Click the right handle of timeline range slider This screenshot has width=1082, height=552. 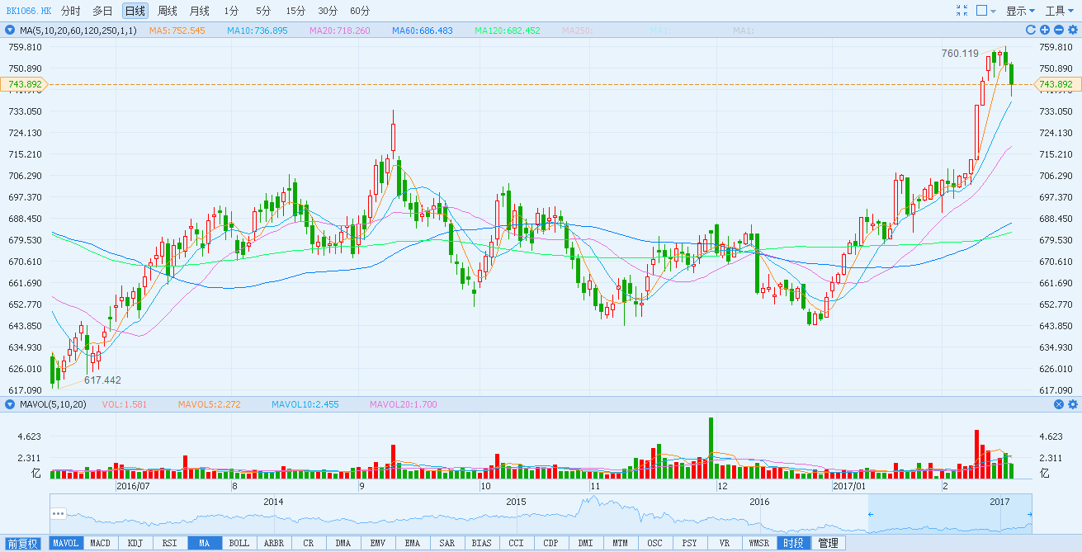[x=1032, y=515]
